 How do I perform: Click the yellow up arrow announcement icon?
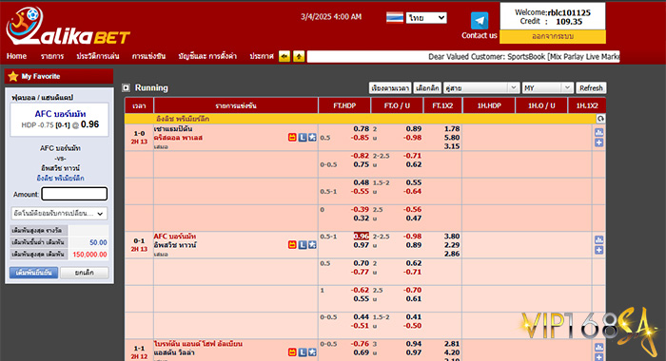[x=299, y=56]
